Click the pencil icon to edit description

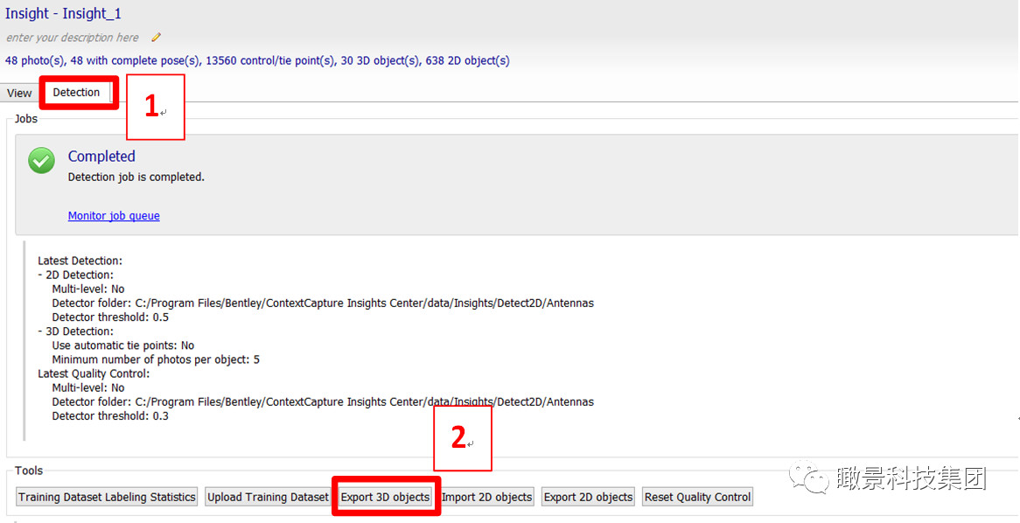(156, 38)
